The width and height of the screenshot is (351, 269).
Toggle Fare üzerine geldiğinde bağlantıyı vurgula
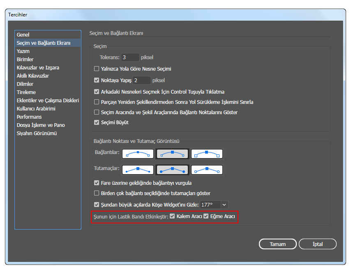point(97,183)
